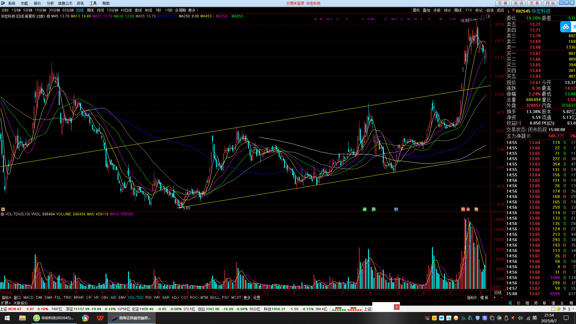
Task: Select the VOL-TDX indicator
Action: tap(136, 298)
